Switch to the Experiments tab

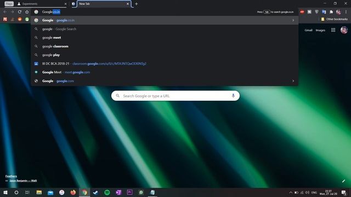[42, 4]
